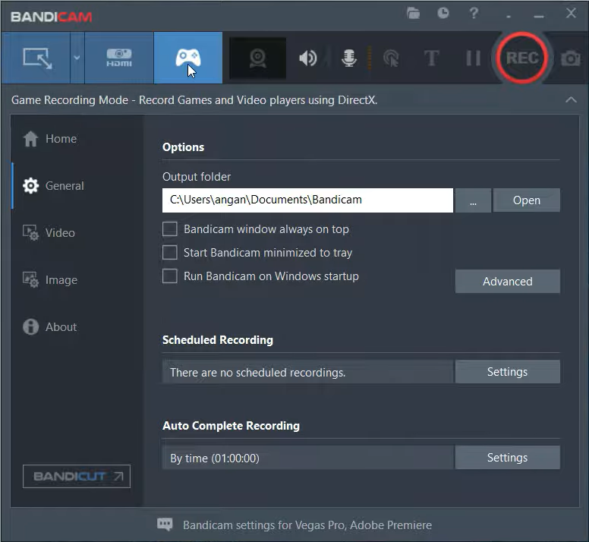
Task: Open help question mark icon
Action: click(x=474, y=14)
